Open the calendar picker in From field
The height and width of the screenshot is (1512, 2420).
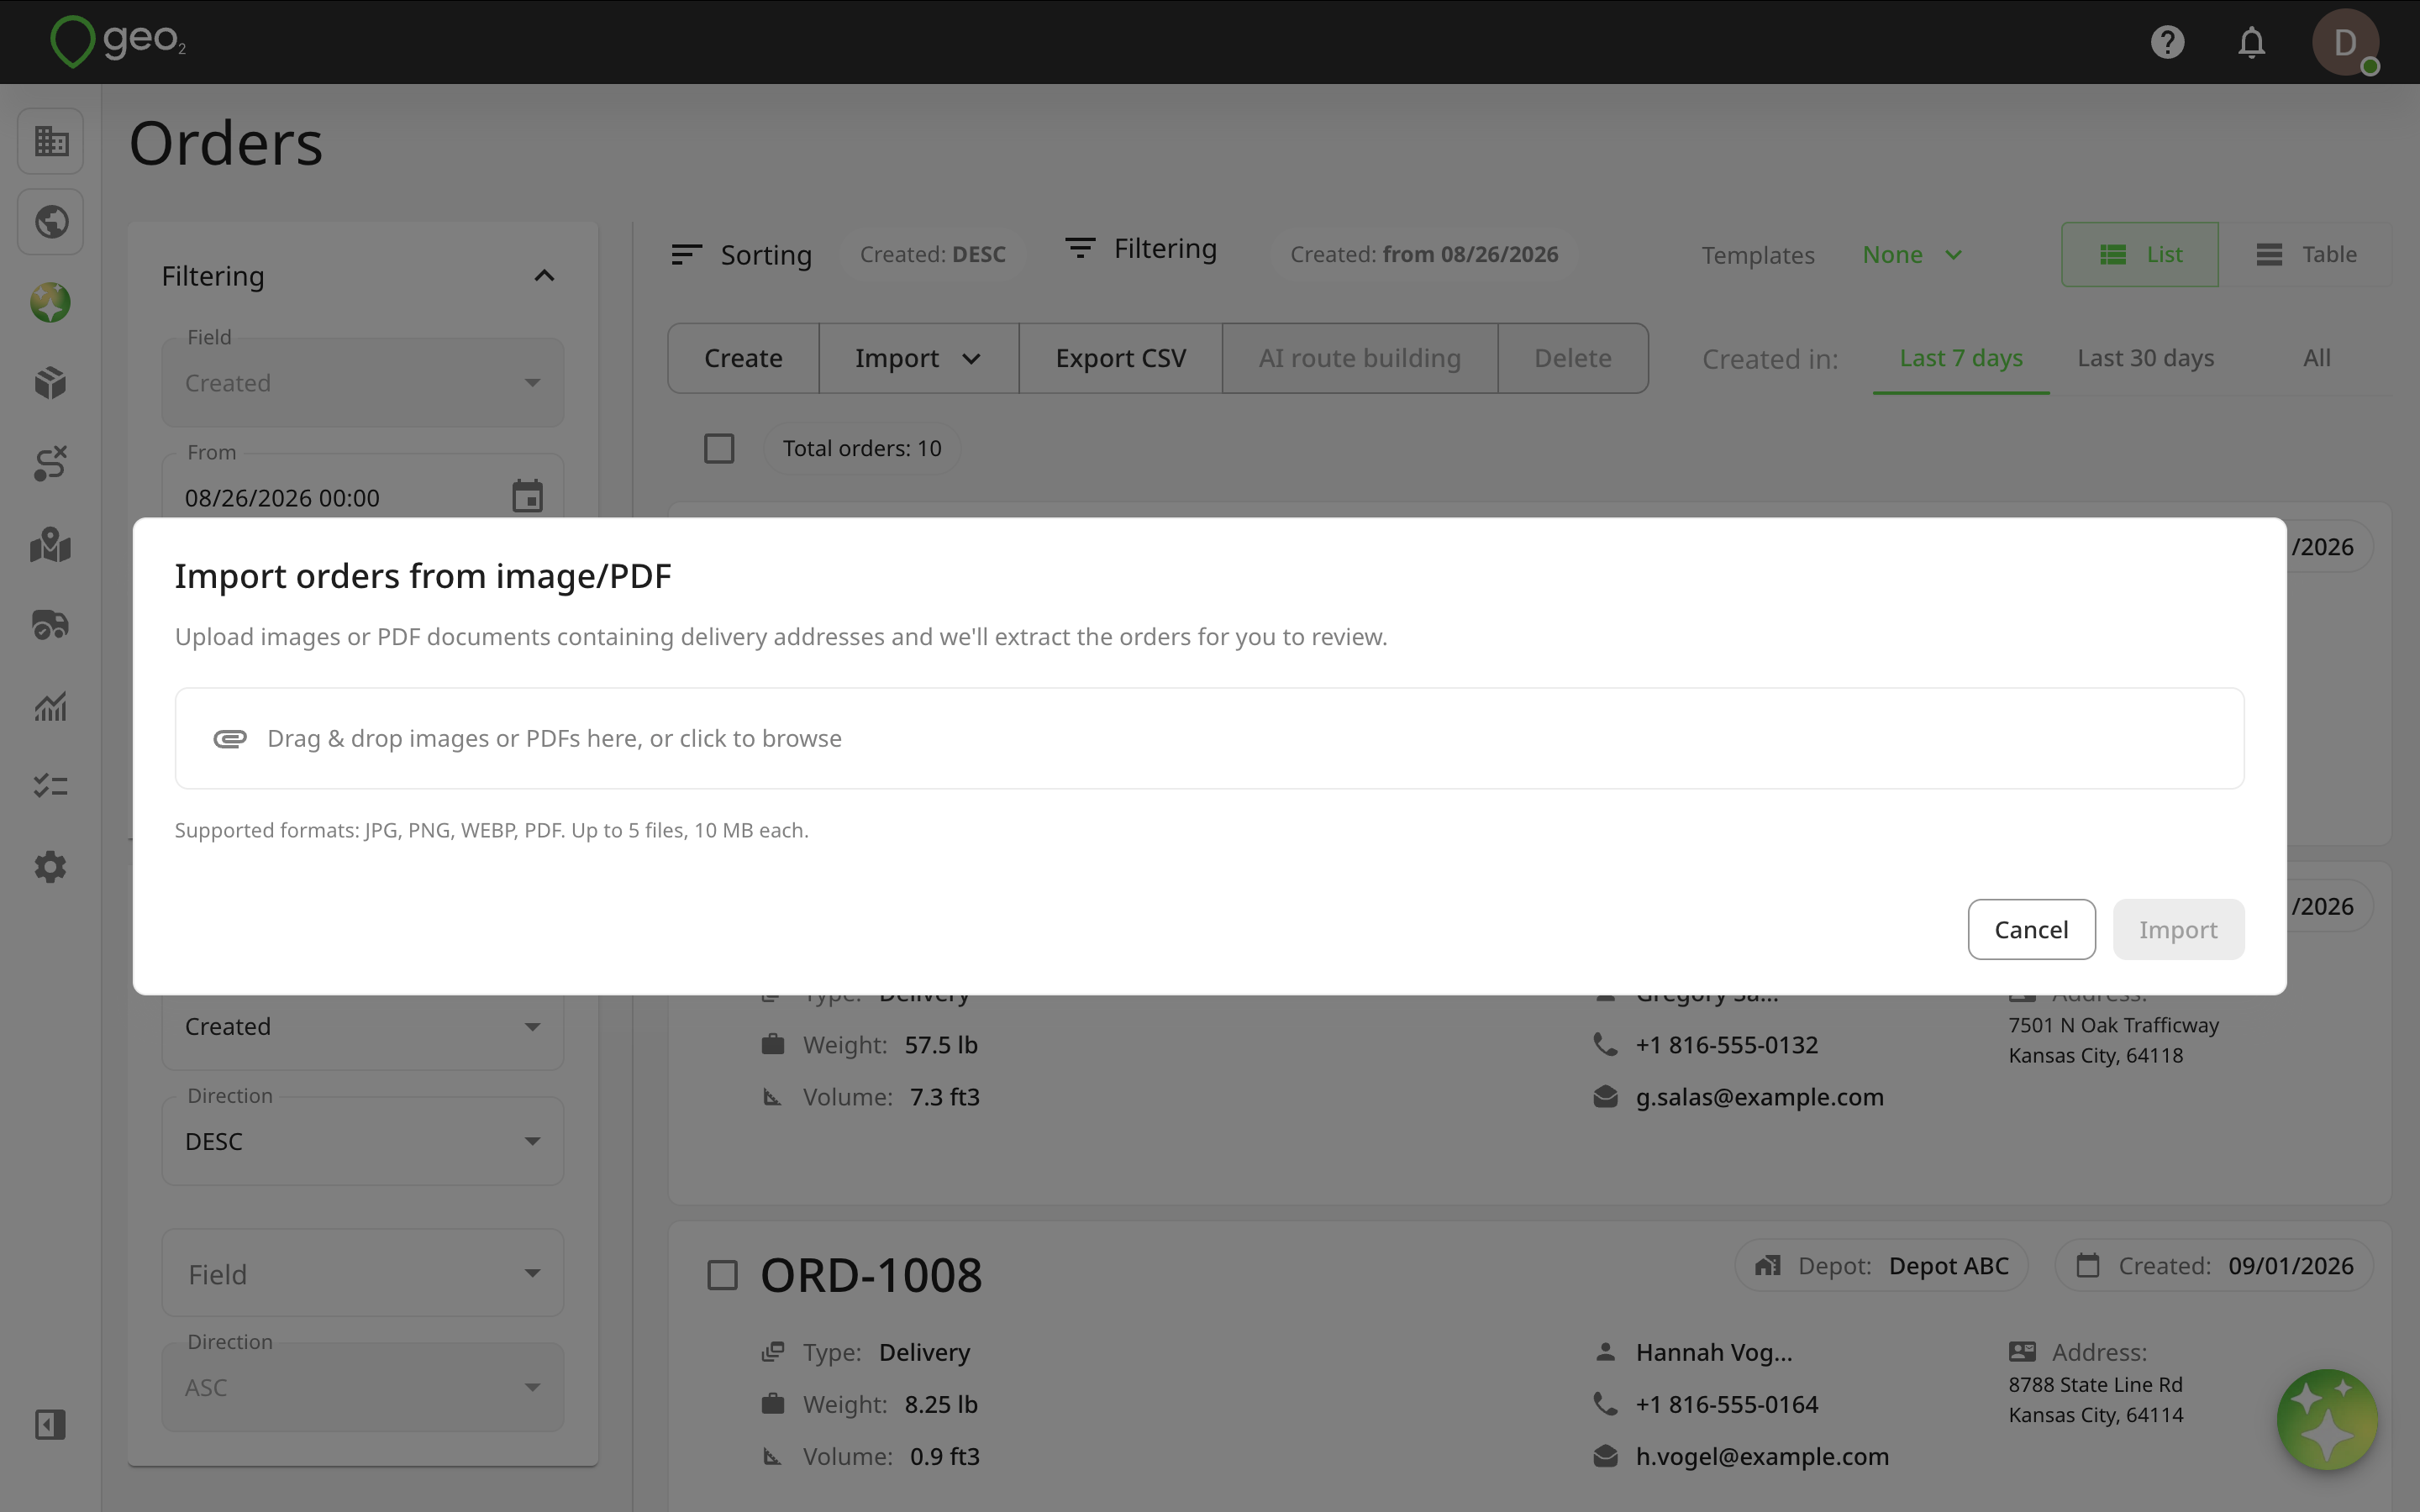pos(527,496)
